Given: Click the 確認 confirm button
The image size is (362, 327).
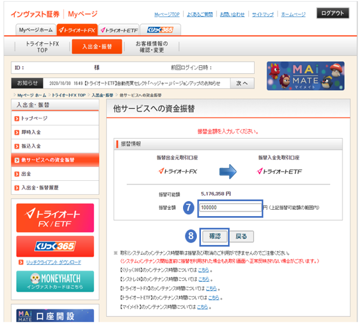Looking at the screenshot, I should [215, 236].
